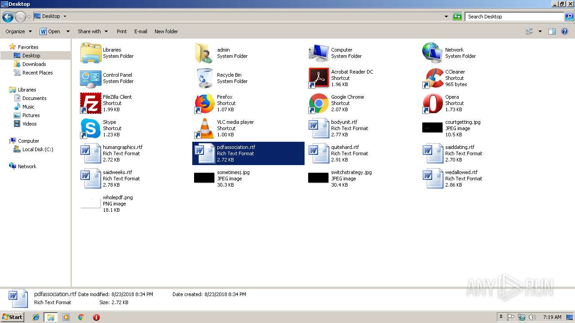575x323 pixels.
Task: Select the admin system folder icon
Action: [x=204, y=53]
